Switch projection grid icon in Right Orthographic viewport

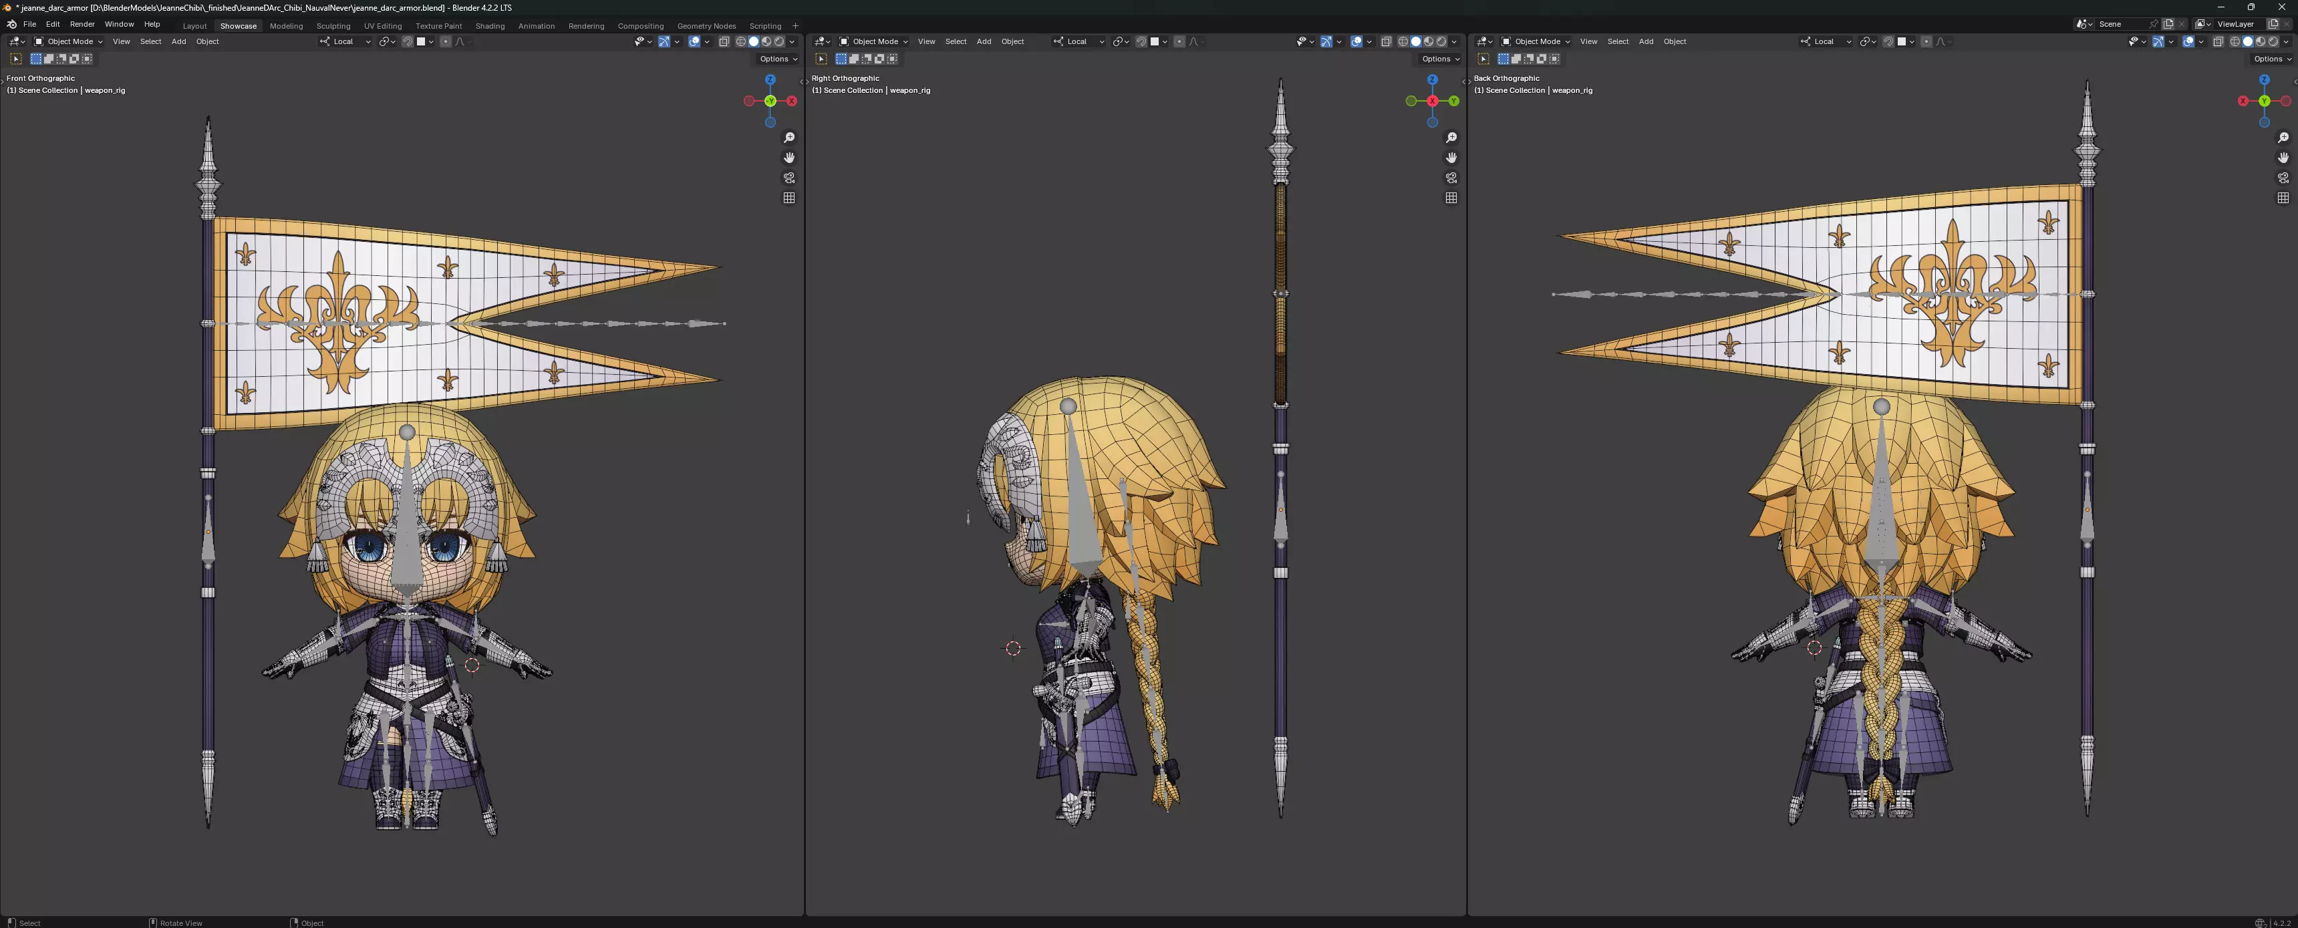click(x=1451, y=198)
